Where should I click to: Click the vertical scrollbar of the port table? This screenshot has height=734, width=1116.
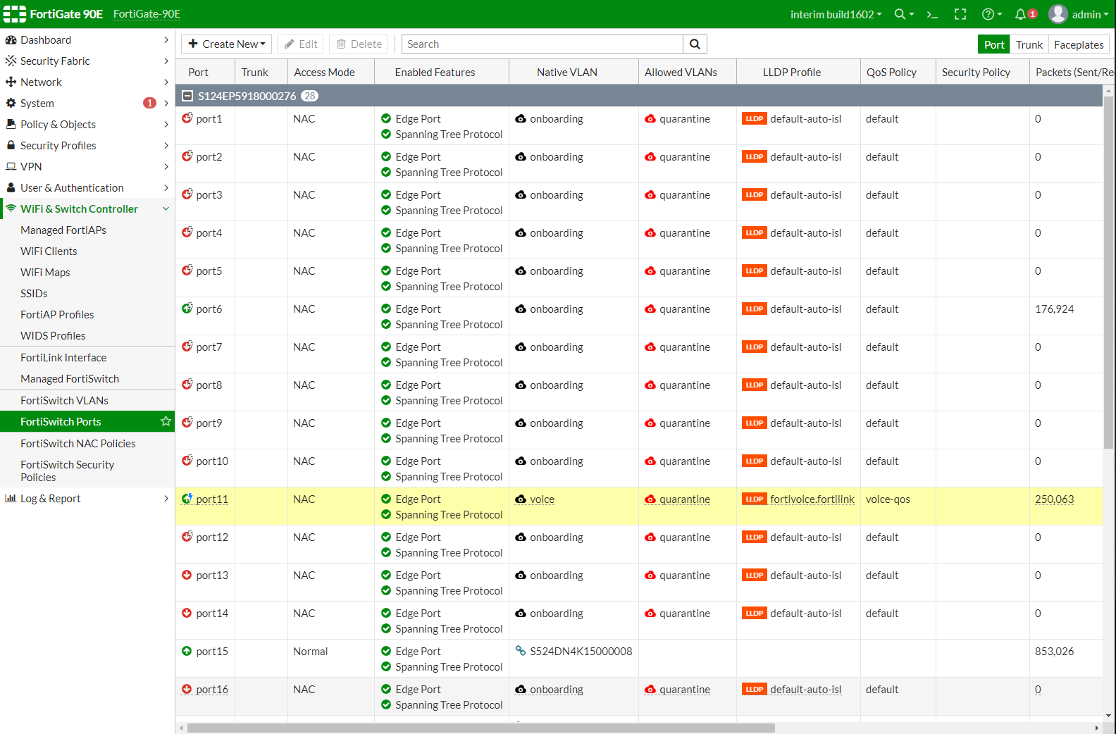tap(1108, 272)
